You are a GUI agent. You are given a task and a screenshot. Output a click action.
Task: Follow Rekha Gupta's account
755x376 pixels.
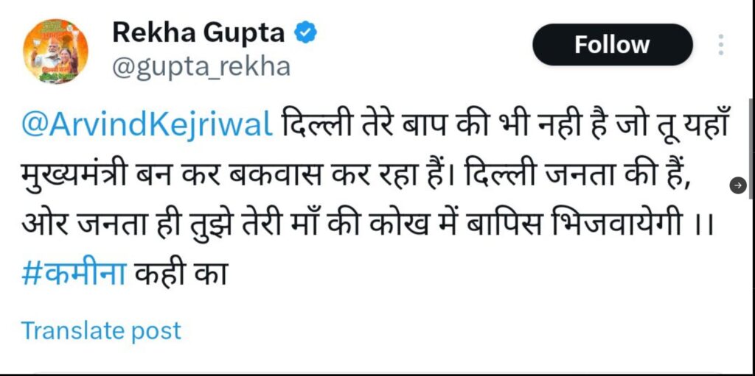tap(612, 45)
